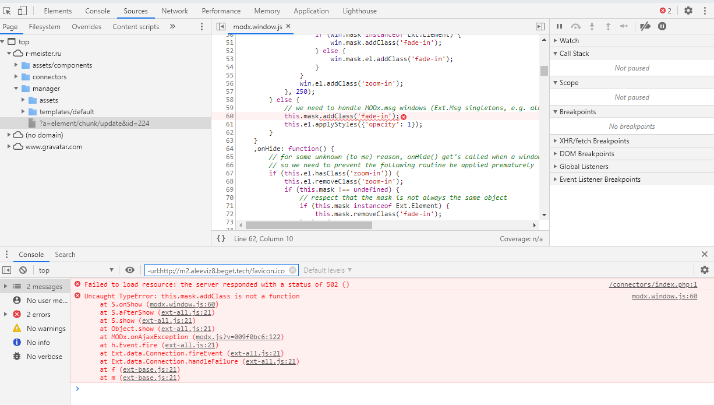Open the Sources navigator more options menu
Image resolution: width=714 pixels, height=405 pixels.
202,26
